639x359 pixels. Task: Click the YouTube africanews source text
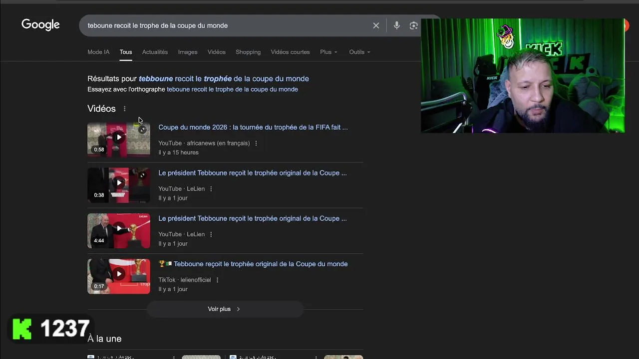[x=204, y=143]
